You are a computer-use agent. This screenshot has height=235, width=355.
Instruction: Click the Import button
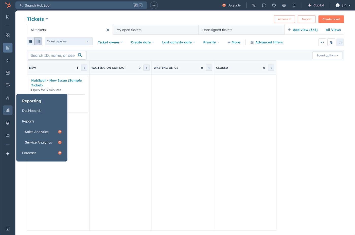tap(307, 19)
